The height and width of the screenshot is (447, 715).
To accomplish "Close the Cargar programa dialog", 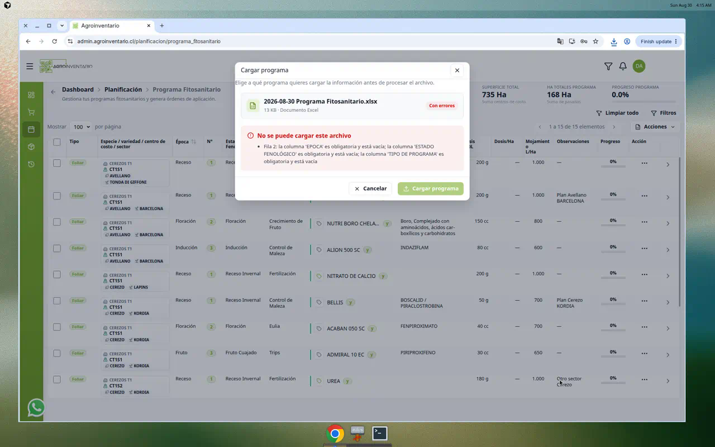I will pyautogui.click(x=457, y=70).
